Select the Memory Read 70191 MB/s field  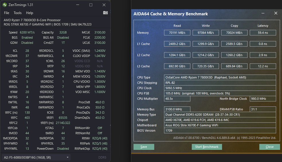(177, 33)
